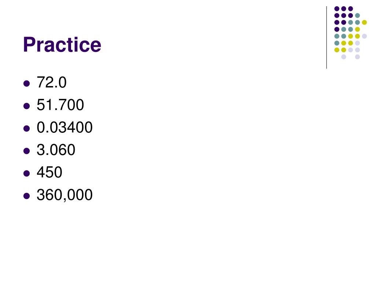Select the 450 bullet text

click(x=49, y=172)
